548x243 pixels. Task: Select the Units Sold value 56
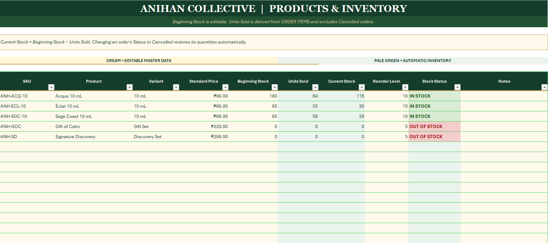298,116
